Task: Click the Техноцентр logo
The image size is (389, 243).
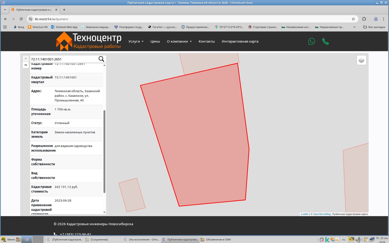Action: [x=89, y=41]
